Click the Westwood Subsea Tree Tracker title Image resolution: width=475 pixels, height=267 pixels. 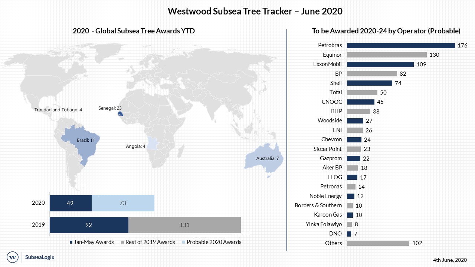[x=255, y=11]
